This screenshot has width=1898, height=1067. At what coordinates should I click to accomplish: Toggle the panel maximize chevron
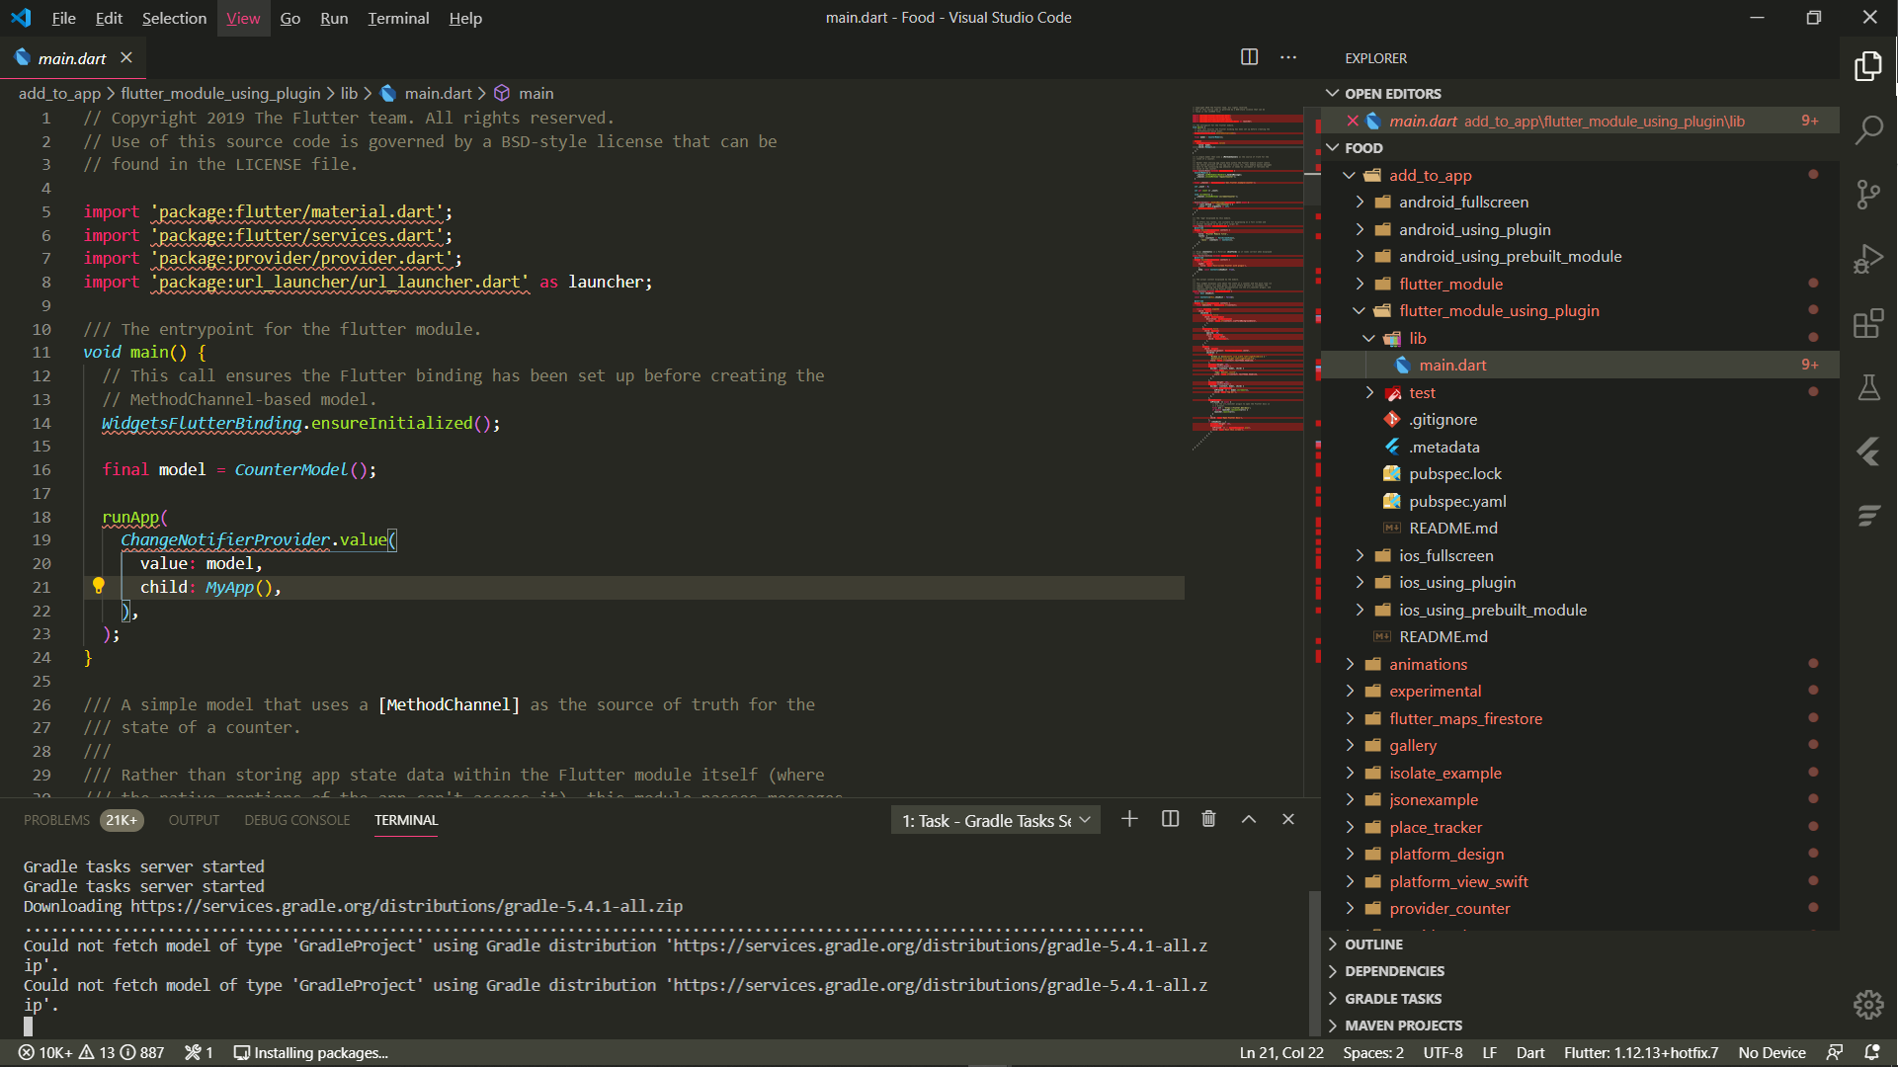pyautogui.click(x=1248, y=819)
